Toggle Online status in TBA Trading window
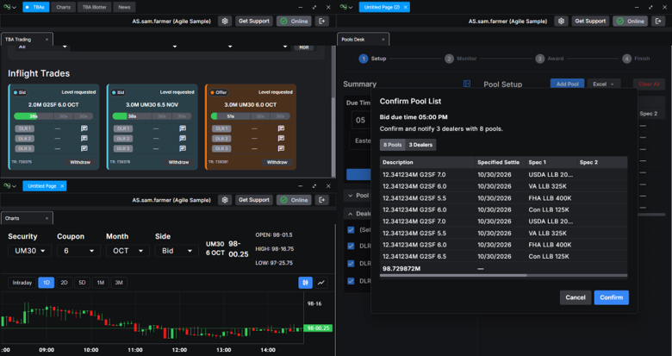Image resolution: width=672 pixels, height=356 pixels. click(294, 21)
